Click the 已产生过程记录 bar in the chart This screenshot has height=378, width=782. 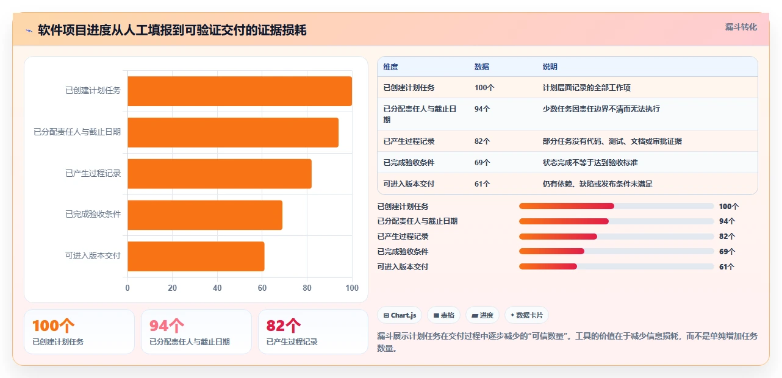tap(220, 174)
